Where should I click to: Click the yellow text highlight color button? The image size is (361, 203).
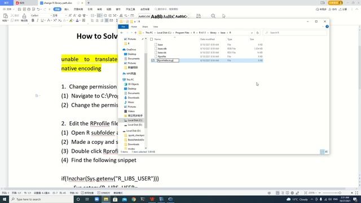(x=71, y=20)
